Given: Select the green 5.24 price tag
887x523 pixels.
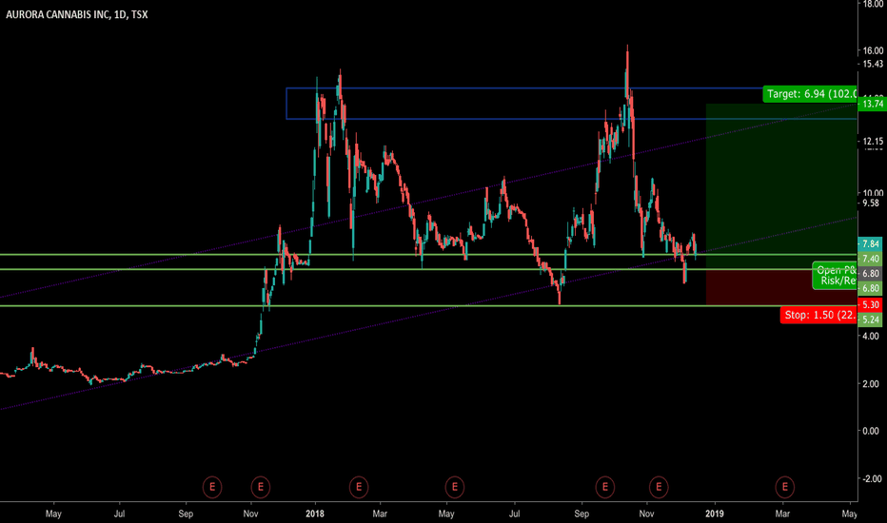Looking at the screenshot, I should pos(870,320).
